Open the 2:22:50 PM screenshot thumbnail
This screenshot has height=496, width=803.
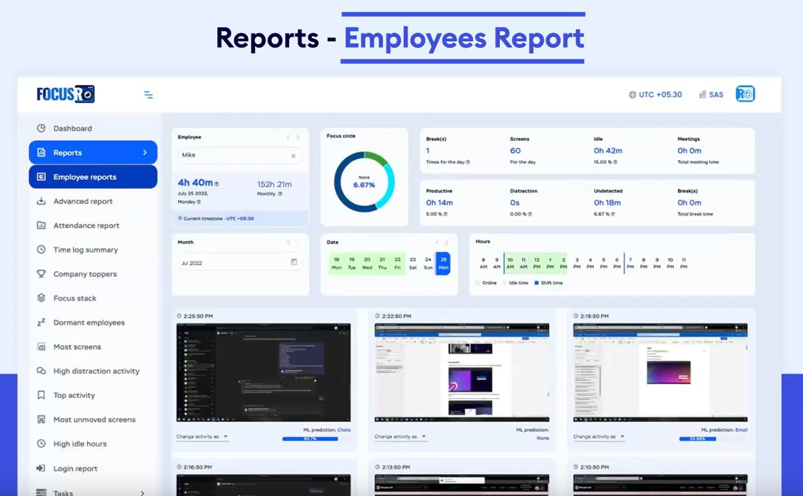click(x=462, y=372)
